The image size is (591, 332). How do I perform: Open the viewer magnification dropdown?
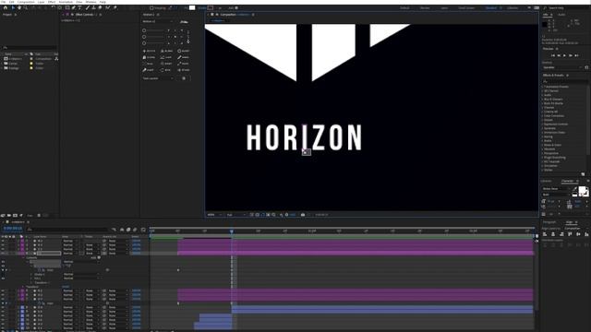pos(215,215)
